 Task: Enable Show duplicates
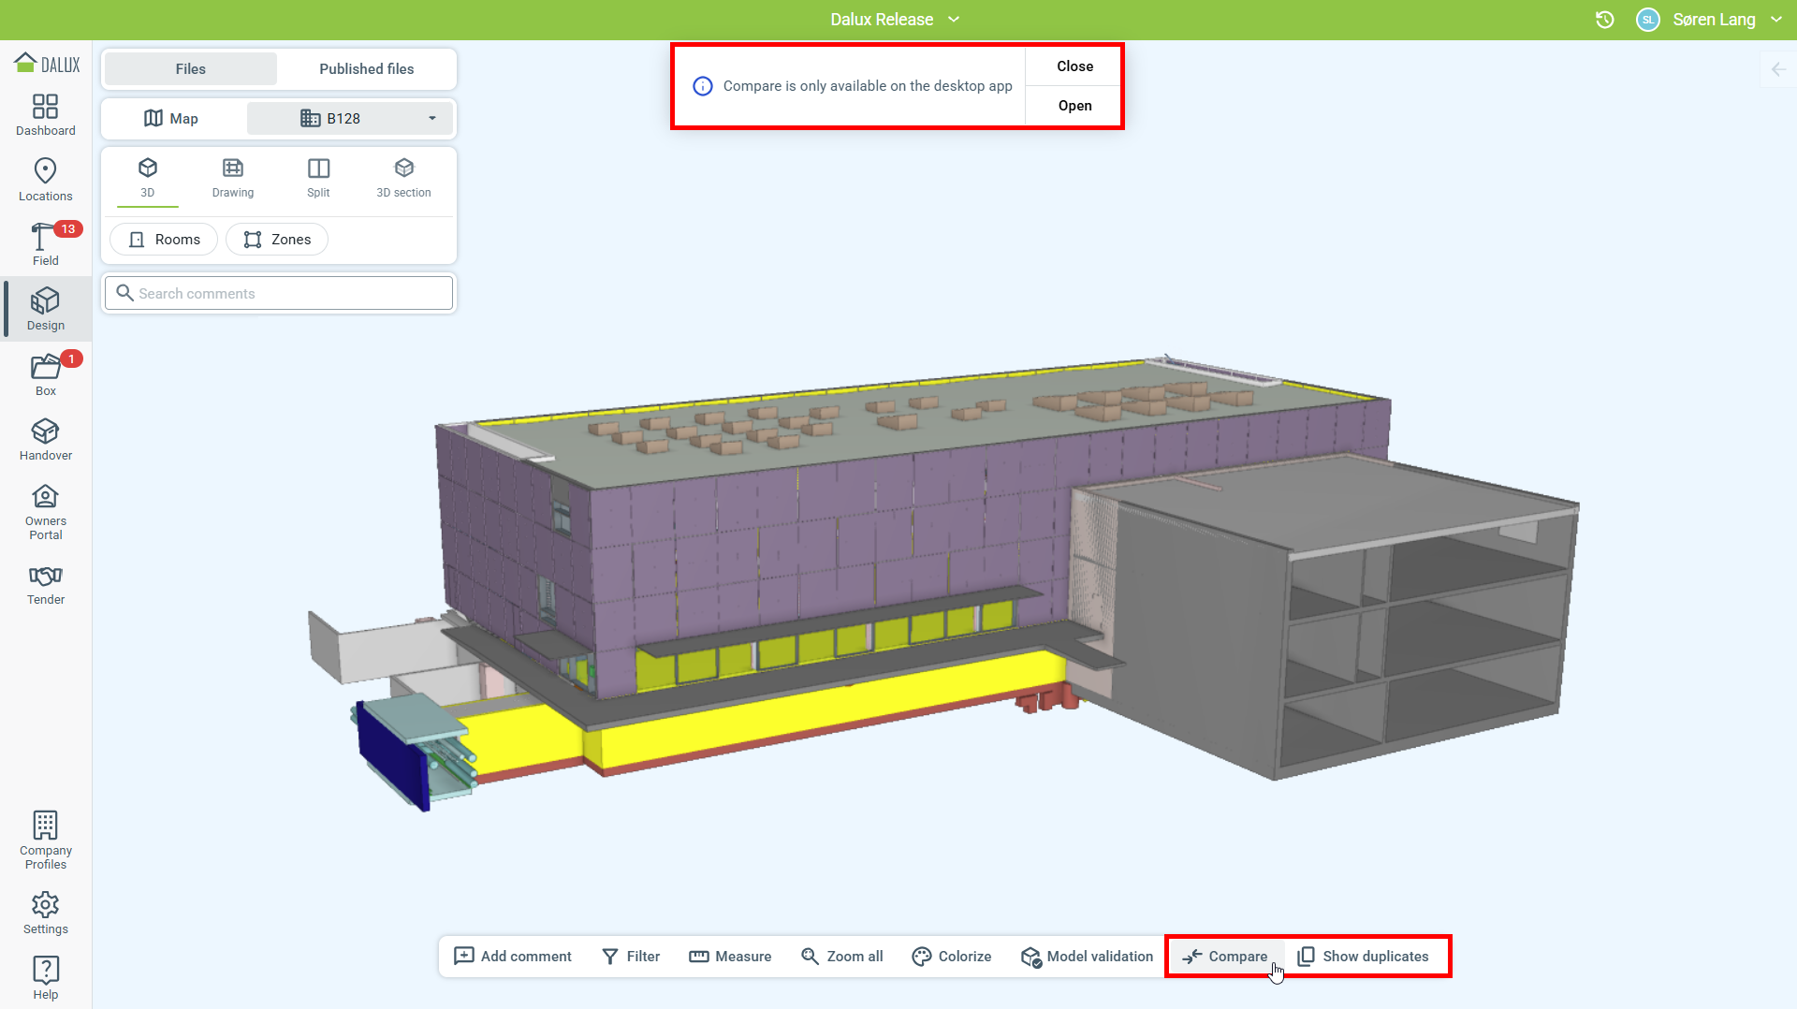[1363, 956]
